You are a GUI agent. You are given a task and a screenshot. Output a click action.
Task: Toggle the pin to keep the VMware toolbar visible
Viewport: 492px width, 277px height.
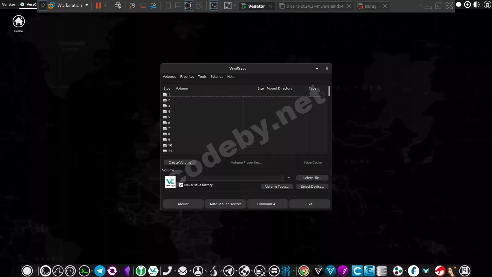(43, 5)
